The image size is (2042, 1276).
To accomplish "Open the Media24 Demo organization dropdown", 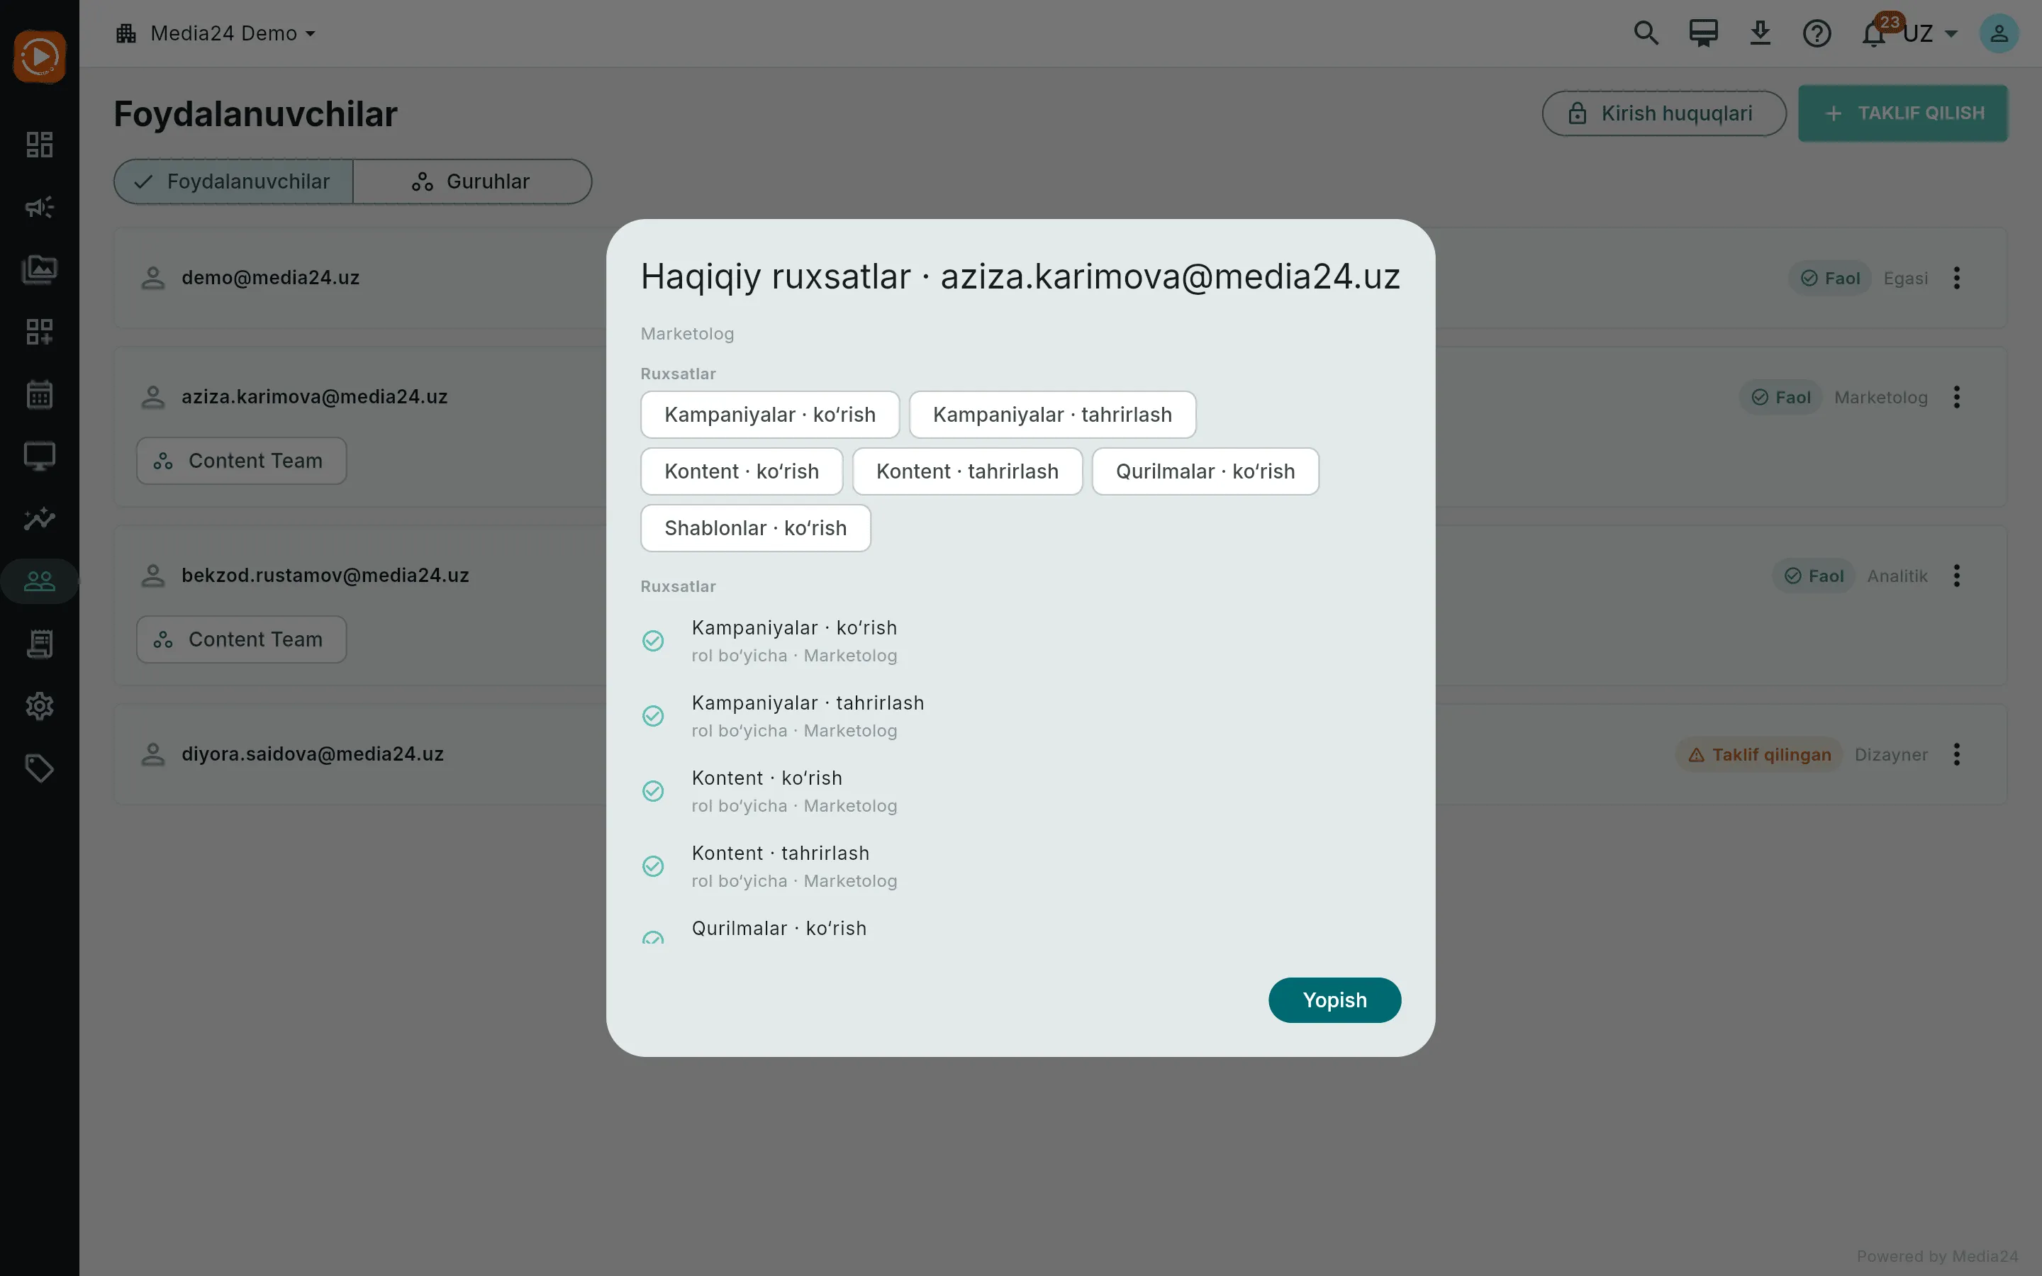I will point(216,34).
